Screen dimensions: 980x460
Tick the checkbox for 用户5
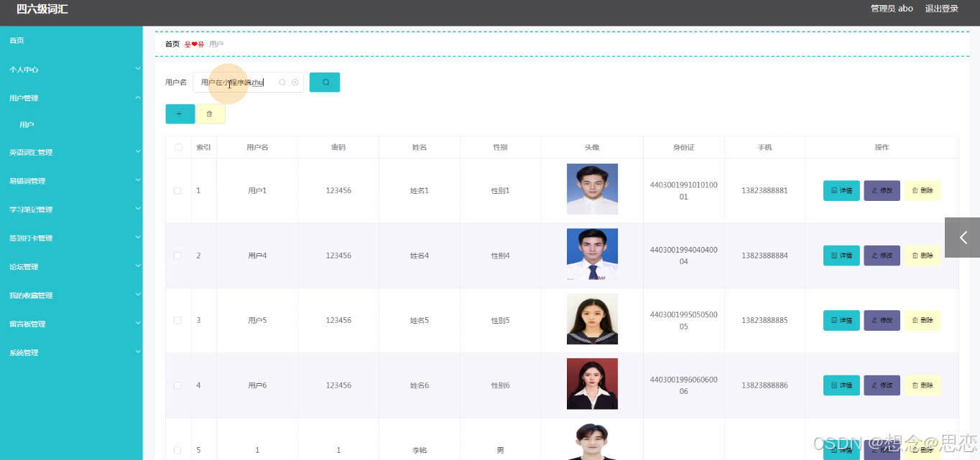tap(177, 320)
